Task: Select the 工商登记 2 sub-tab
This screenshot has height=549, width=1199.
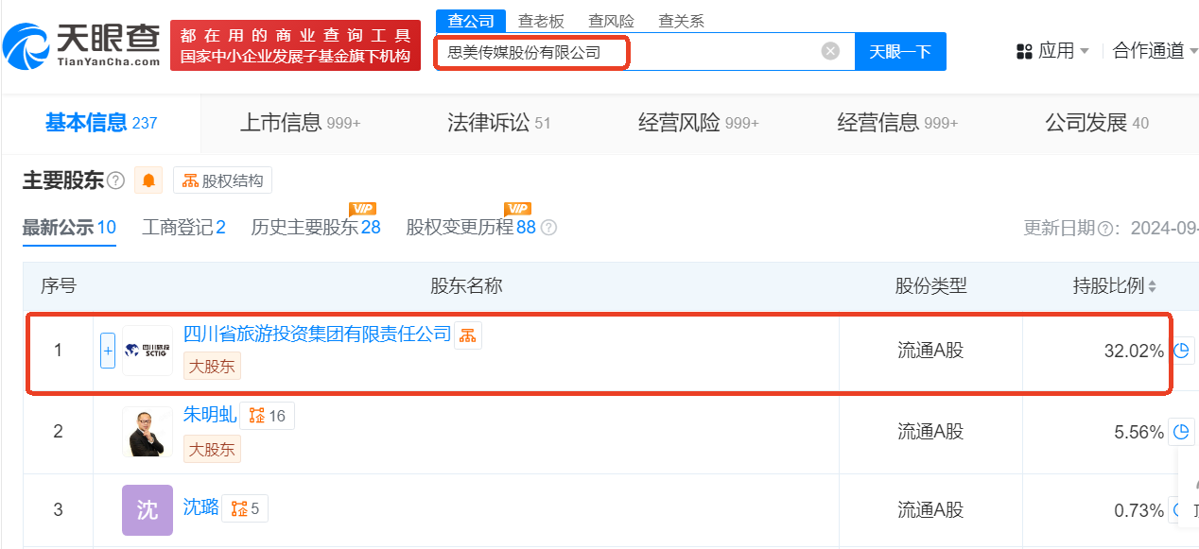Action: point(183,228)
